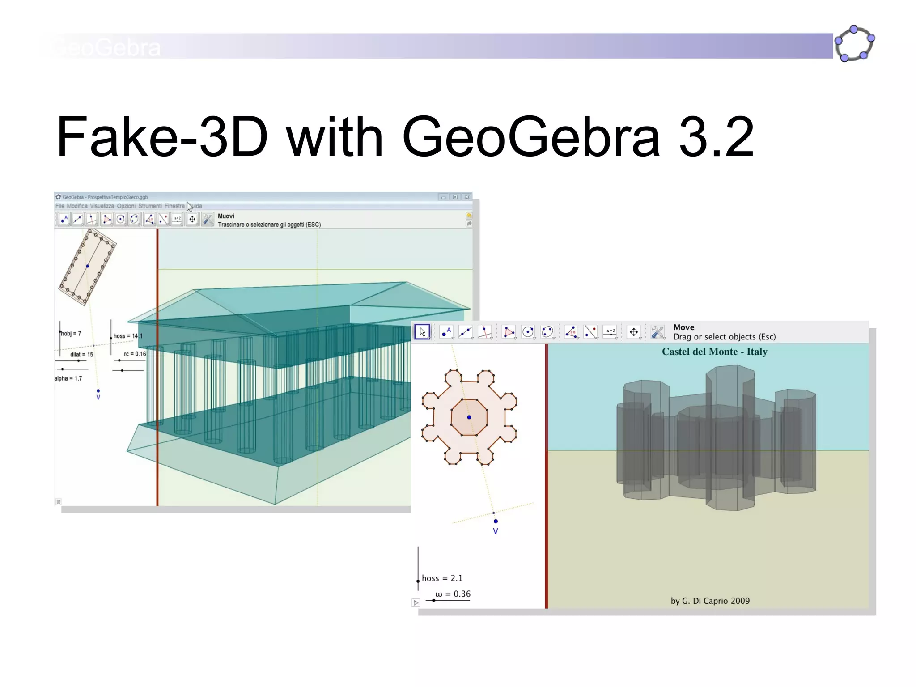Click 'Drag or select objects (Esc)' help text
Viewport: 916px width, 687px height.
pyautogui.click(x=725, y=337)
